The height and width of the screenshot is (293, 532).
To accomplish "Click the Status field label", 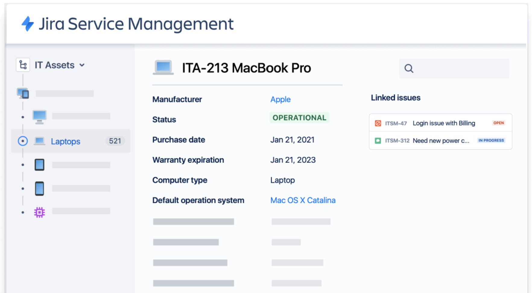I will (164, 120).
